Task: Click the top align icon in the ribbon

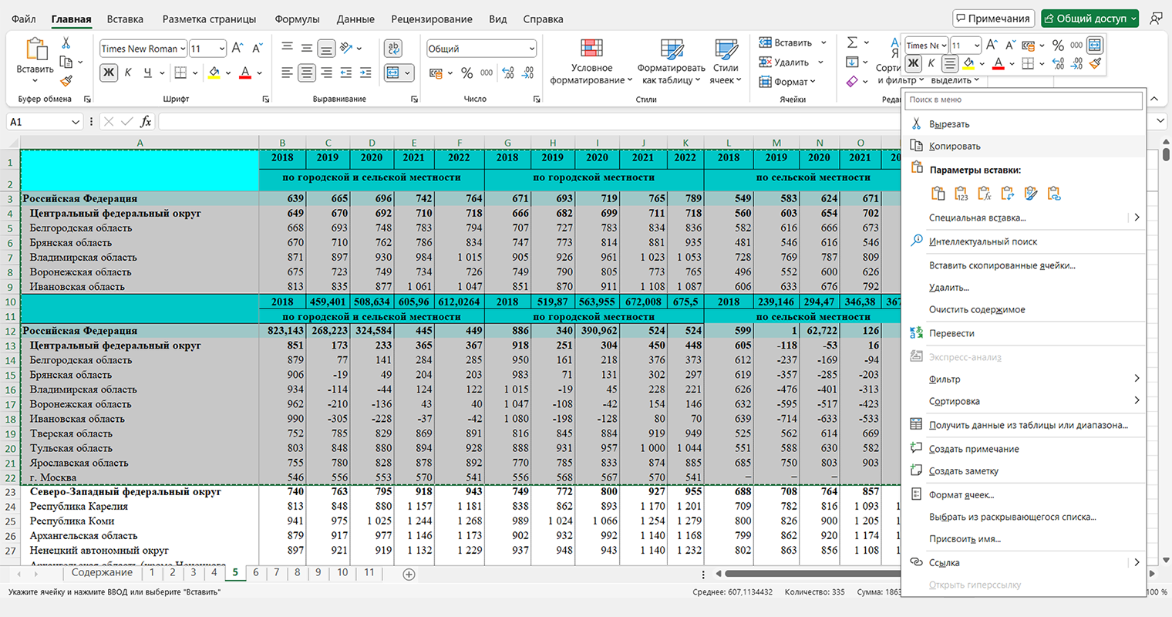Action: (x=287, y=48)
